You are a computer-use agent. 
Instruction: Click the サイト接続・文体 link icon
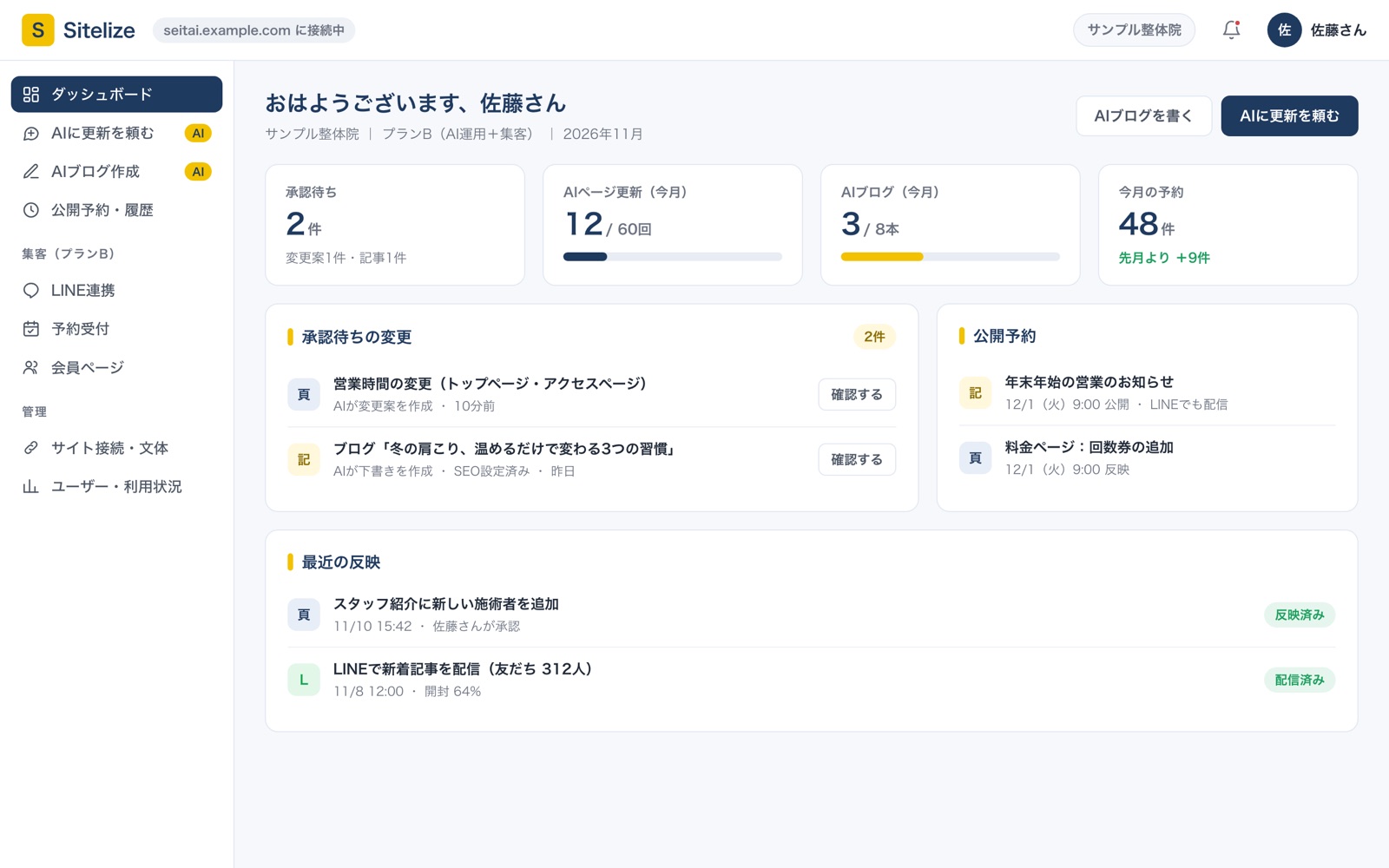pyautogui.click(x=31, y=448)
